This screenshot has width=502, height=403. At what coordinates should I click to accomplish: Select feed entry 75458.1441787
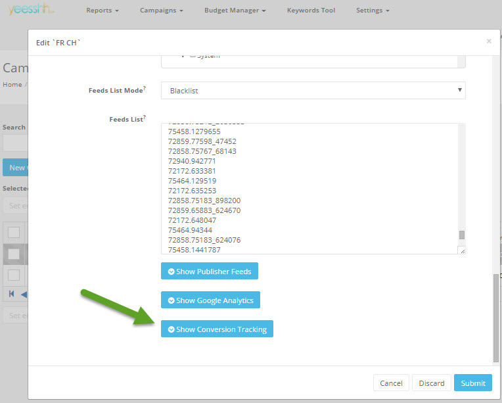[x=194, y=250]
